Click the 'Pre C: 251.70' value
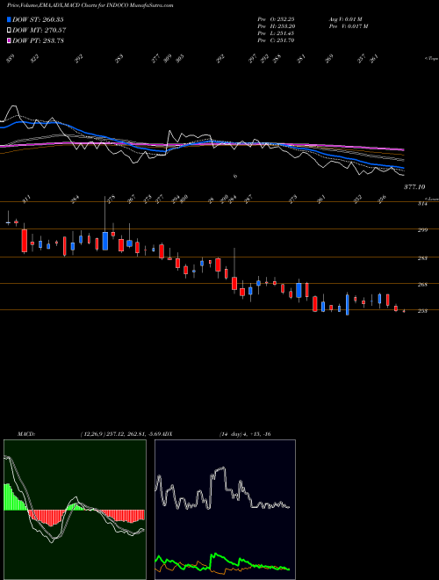The height and width of the screenshot is (580, 439). (x=276, y=40)
